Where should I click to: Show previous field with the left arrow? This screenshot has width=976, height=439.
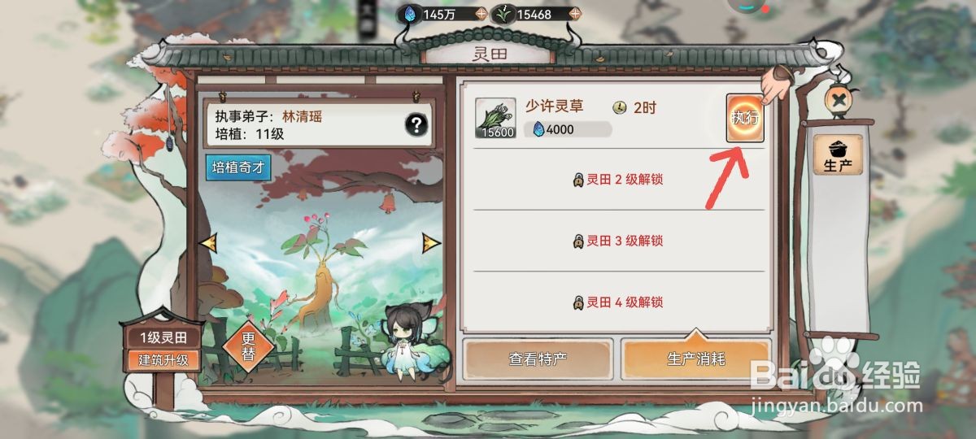pyautogui.click(x=208, y=242)
